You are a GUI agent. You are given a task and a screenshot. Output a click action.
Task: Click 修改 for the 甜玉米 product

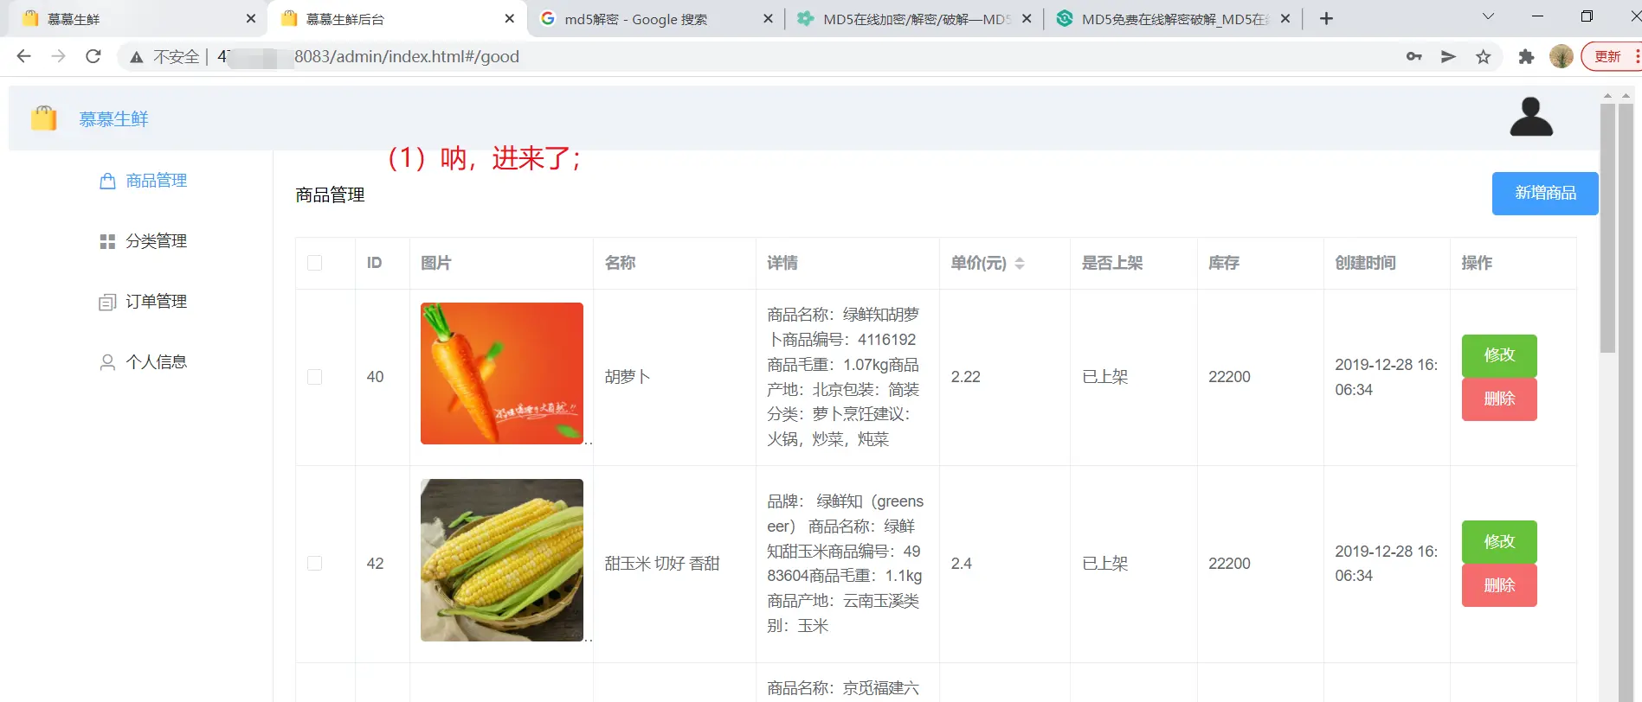tap(1499, 542)
